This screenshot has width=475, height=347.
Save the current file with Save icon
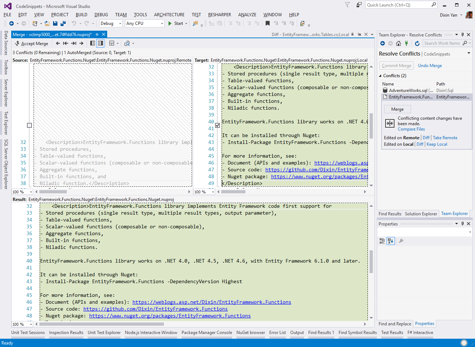point(55,23)
